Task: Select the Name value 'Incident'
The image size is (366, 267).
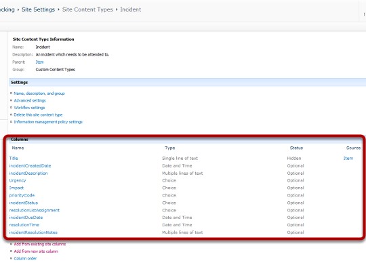Action: (x=43, y=47)
